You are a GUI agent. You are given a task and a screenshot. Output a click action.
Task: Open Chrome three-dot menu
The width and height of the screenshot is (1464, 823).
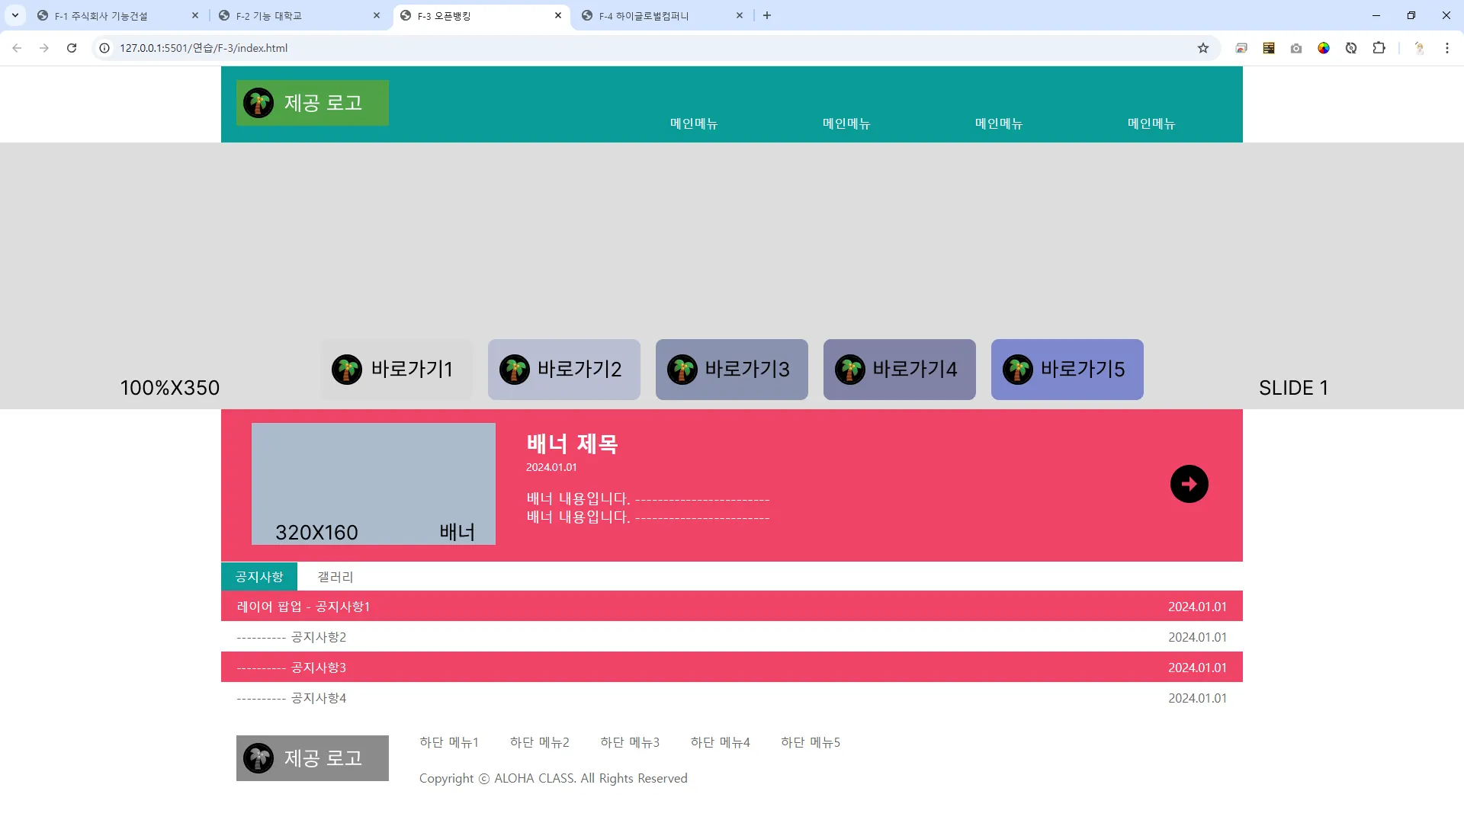(x=1446, y=48)
